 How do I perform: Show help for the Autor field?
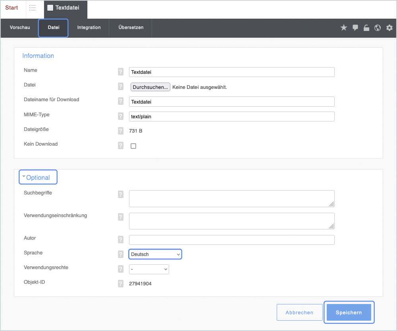pyautogui.click(x=121, y=240)
